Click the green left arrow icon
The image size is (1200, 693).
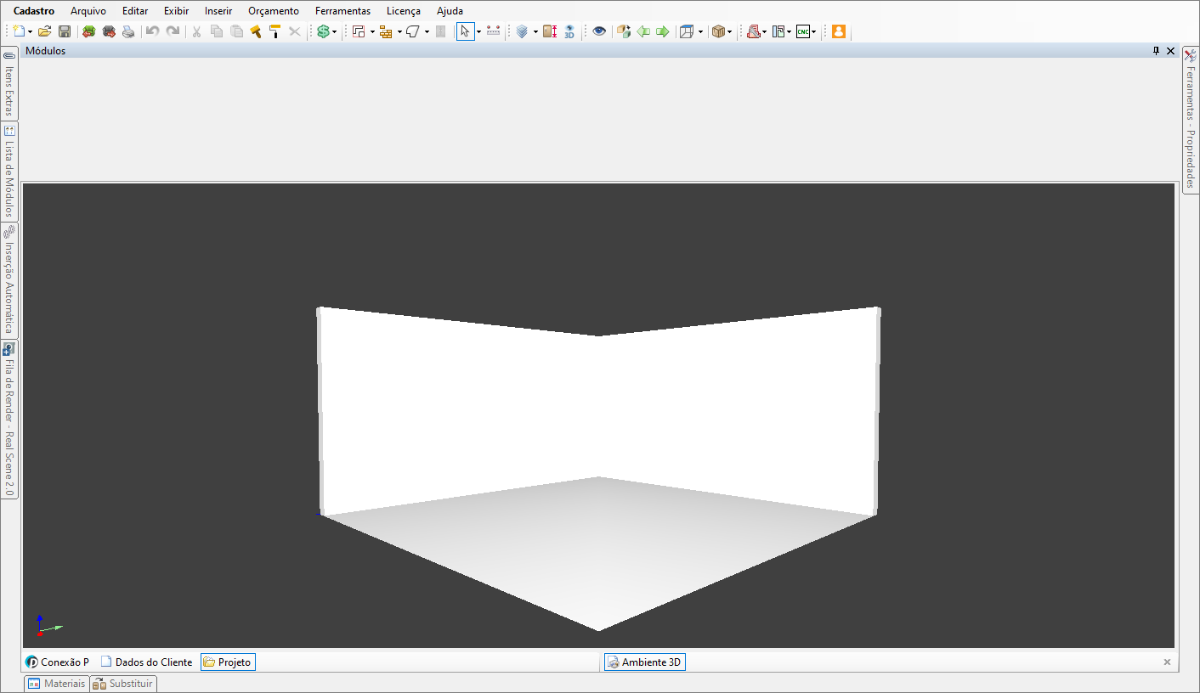(643, 31)
